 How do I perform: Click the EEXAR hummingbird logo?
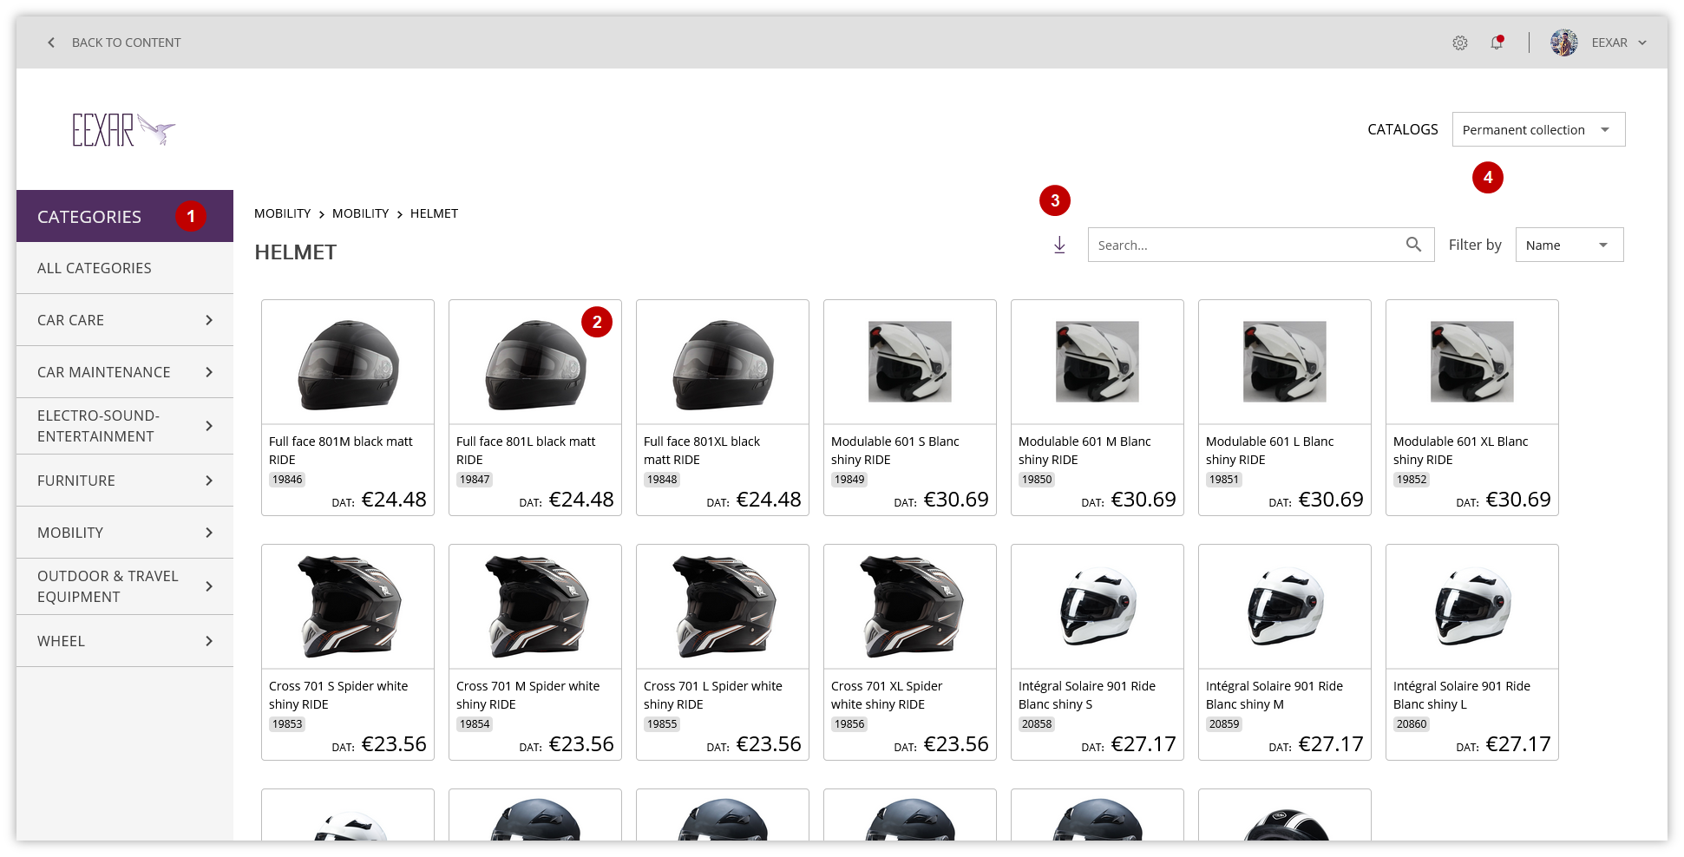(x=123, y=129)
